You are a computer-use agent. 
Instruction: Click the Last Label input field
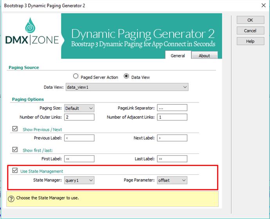click(x=172, y=159)
